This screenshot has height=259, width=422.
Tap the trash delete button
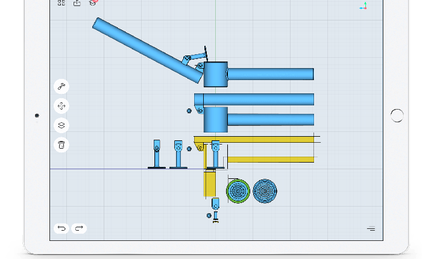coord(61,145)
